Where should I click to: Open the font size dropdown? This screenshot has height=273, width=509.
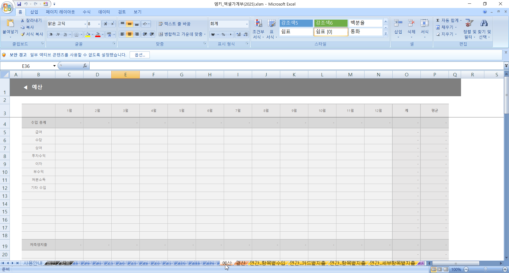point(99,24)
